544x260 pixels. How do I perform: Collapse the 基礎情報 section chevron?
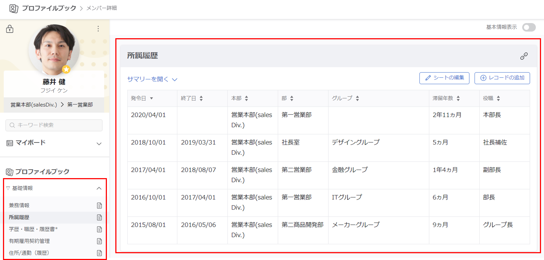point(99,188)
